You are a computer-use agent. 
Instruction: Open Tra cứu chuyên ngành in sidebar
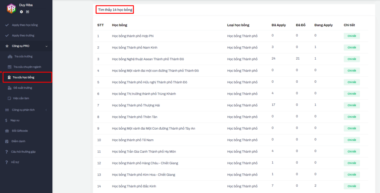point(27,67)
